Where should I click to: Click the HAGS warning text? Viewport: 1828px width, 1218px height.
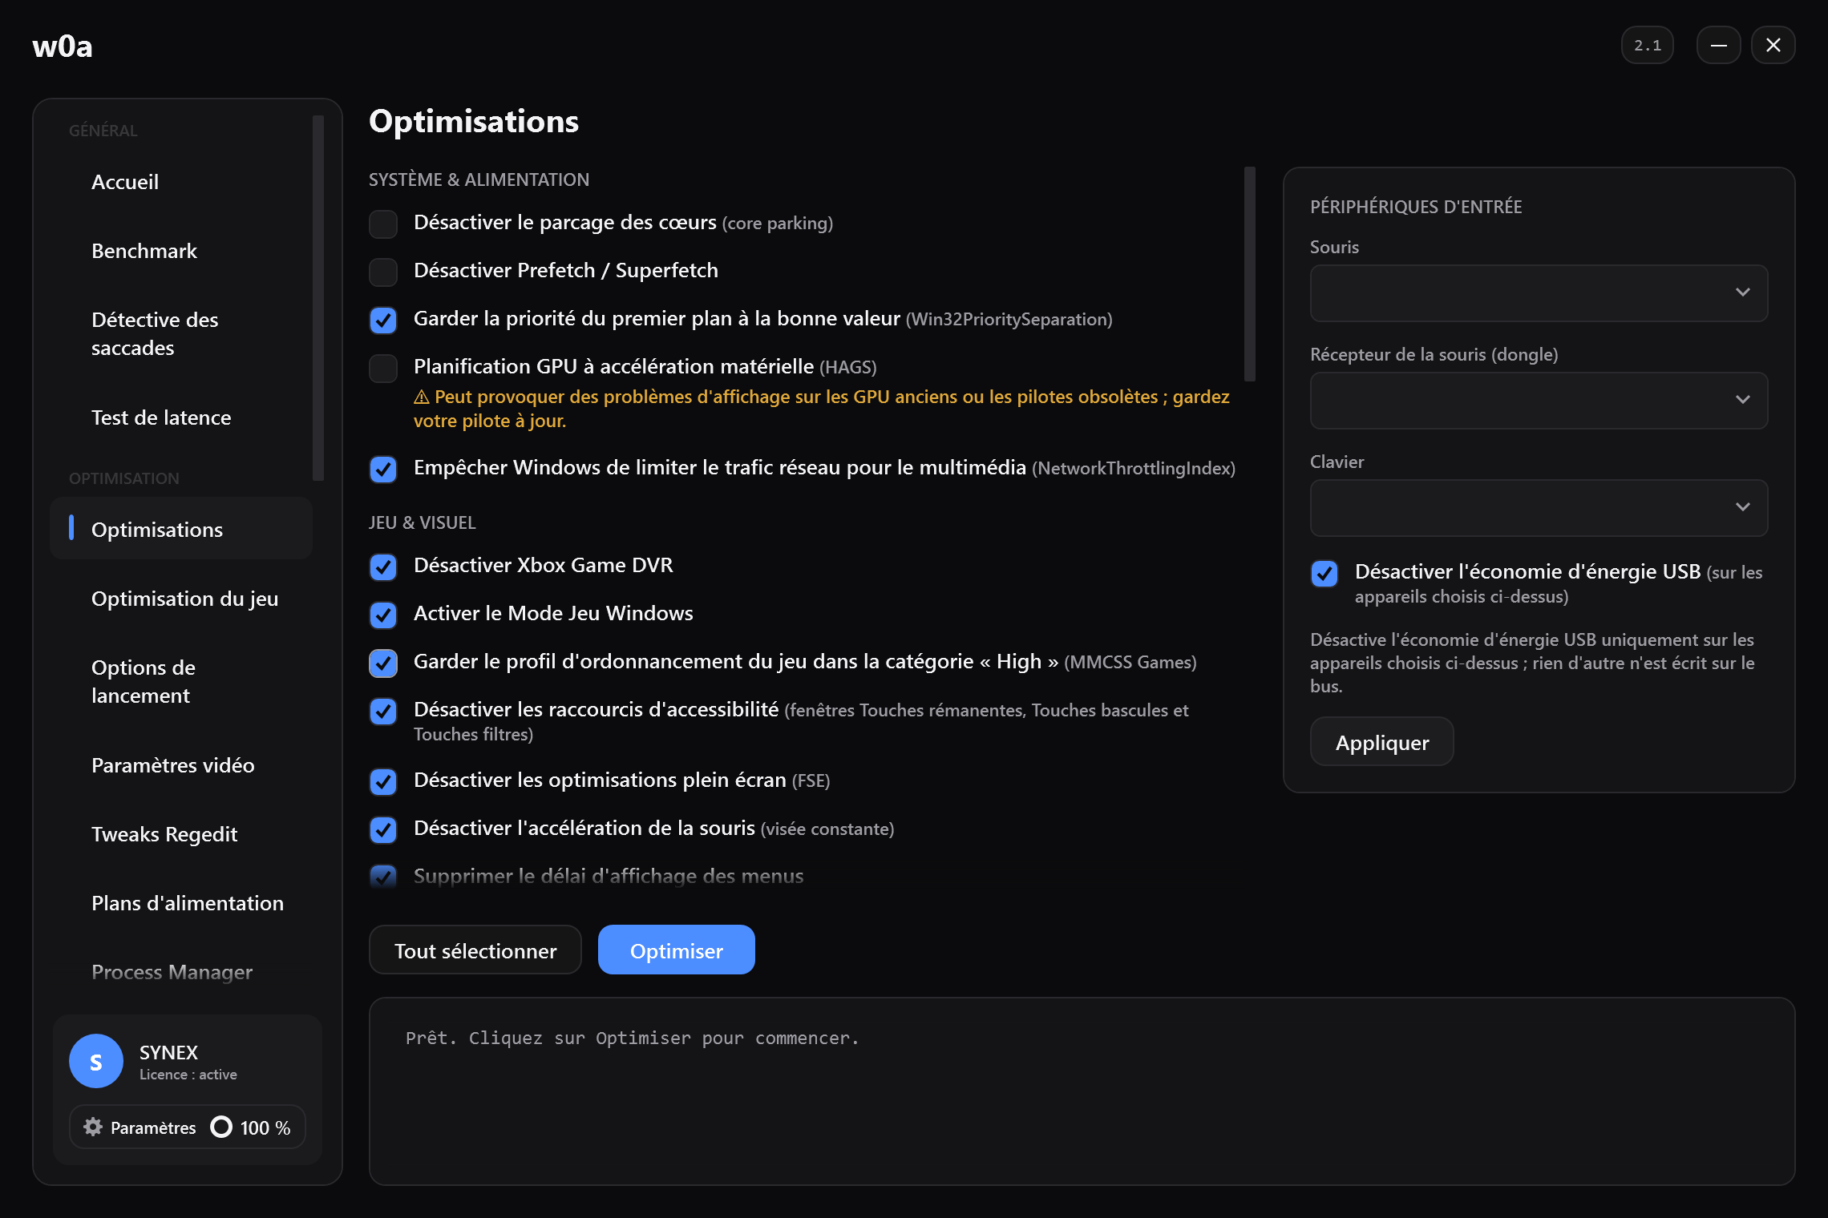822,409
